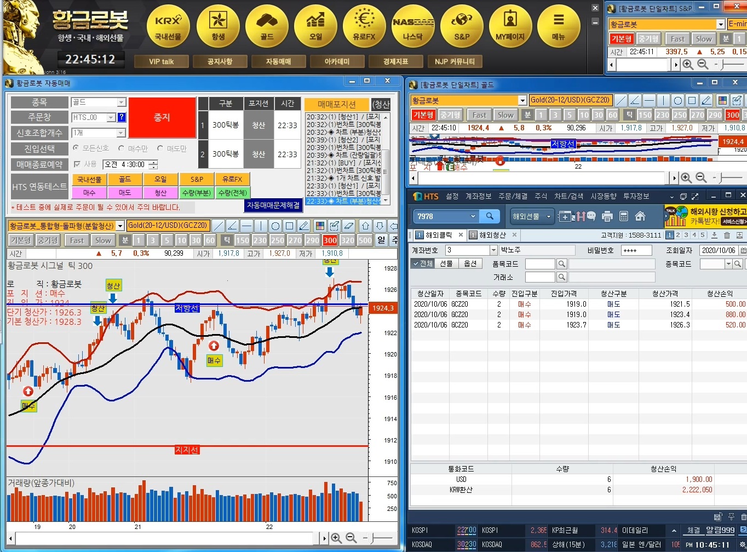Select 옵션 filter in HTS
747x552 pixels.
click(x=469, y=263)
